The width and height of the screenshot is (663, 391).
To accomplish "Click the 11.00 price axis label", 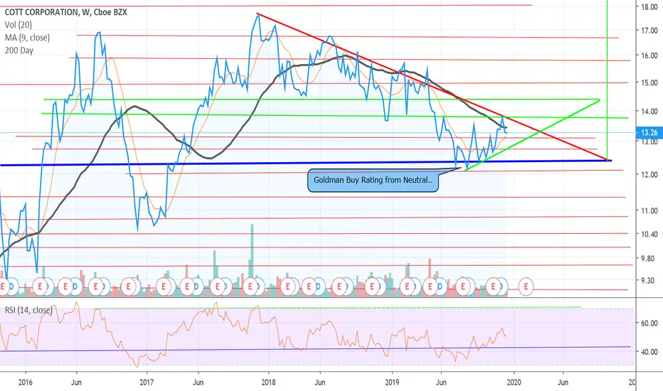I will 649,210.
